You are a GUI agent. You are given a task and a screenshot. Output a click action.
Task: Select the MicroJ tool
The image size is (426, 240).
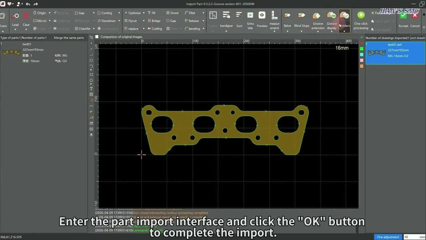[40, 21]
